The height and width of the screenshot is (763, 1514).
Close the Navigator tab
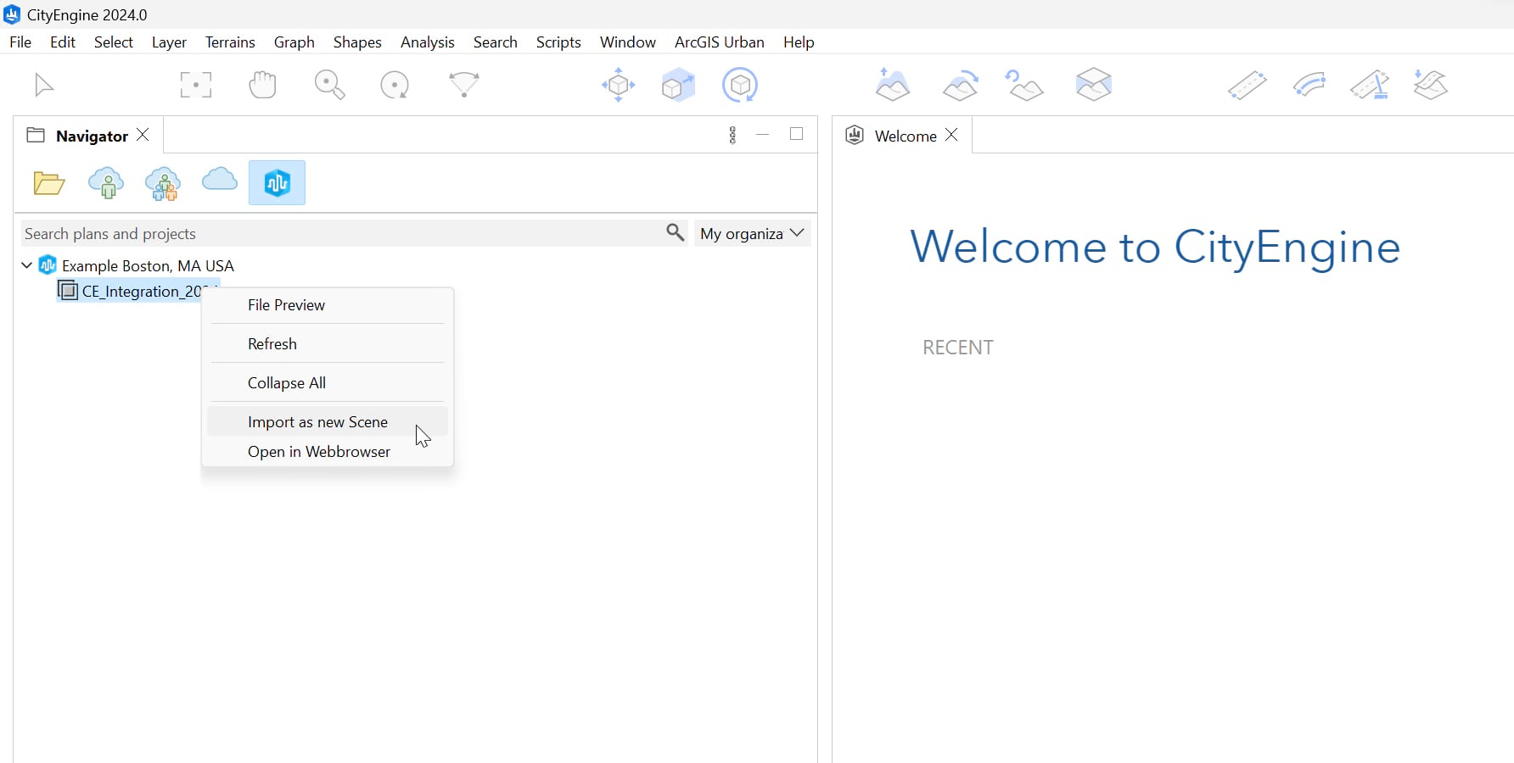click(x=143, y=135)
